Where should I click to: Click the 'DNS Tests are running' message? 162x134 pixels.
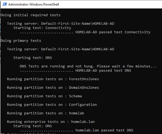(x=88, y=66)
